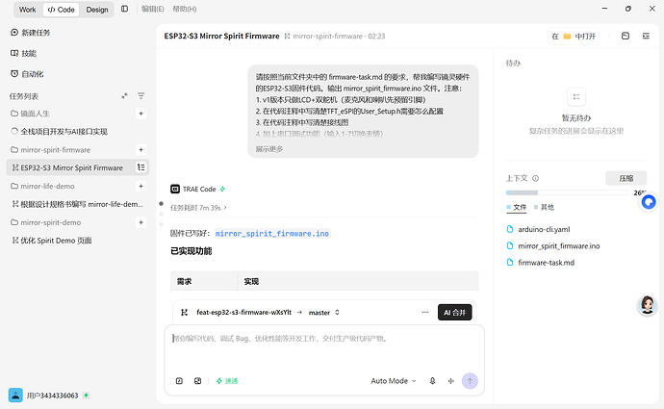
Task: Open the Auto Mode dropdown
Action: [394, 381]
